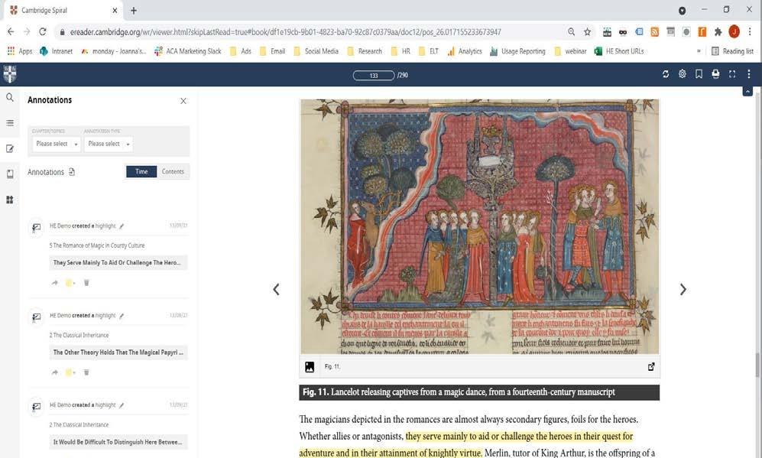Share the 'They Serve Mainly' highlight
Viewport: 762px width, 458px height.
point(54,283)
